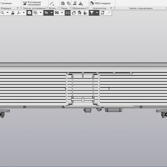Open the Массив, копирование panel group

point(34,8)
